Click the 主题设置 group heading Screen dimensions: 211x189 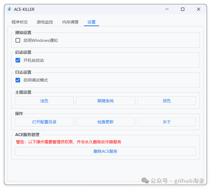click(x=23, y=92)
